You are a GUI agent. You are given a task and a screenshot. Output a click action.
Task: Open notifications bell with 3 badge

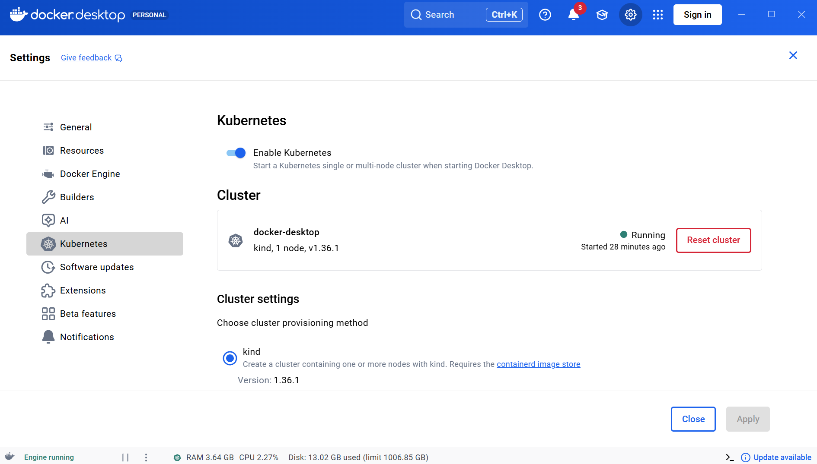click(574, 14)
